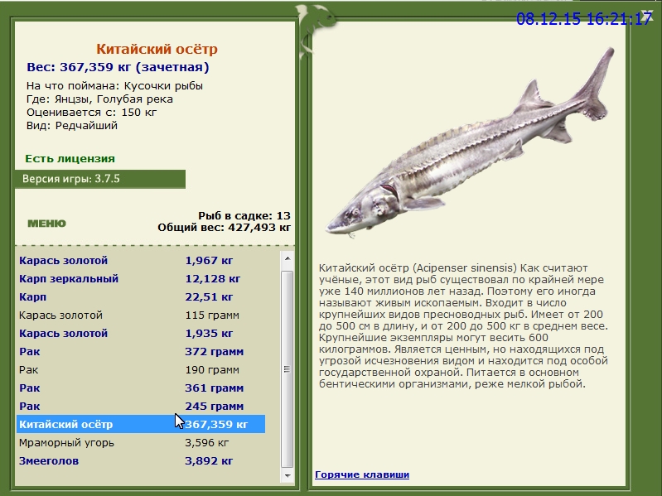Image resolution: width=662 pixels, height=496 pixels.
Task: Select Змееголов 3,892 кг entry
Action: point(141,461)
